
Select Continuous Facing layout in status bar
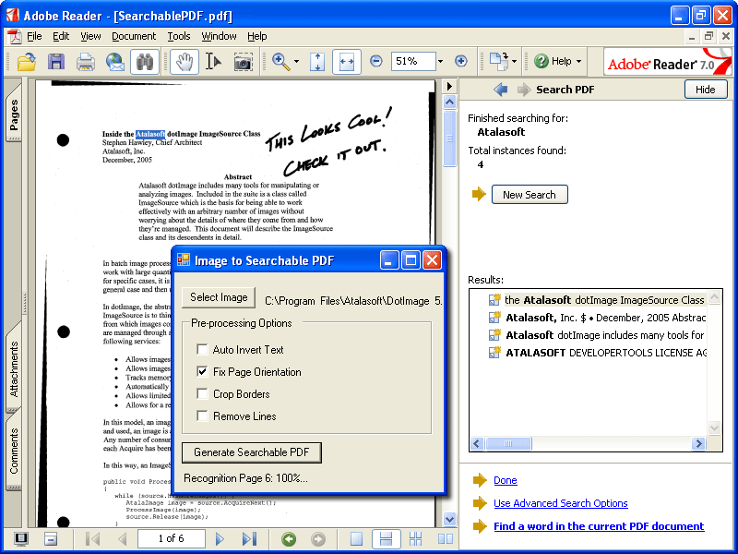[416, 538]
